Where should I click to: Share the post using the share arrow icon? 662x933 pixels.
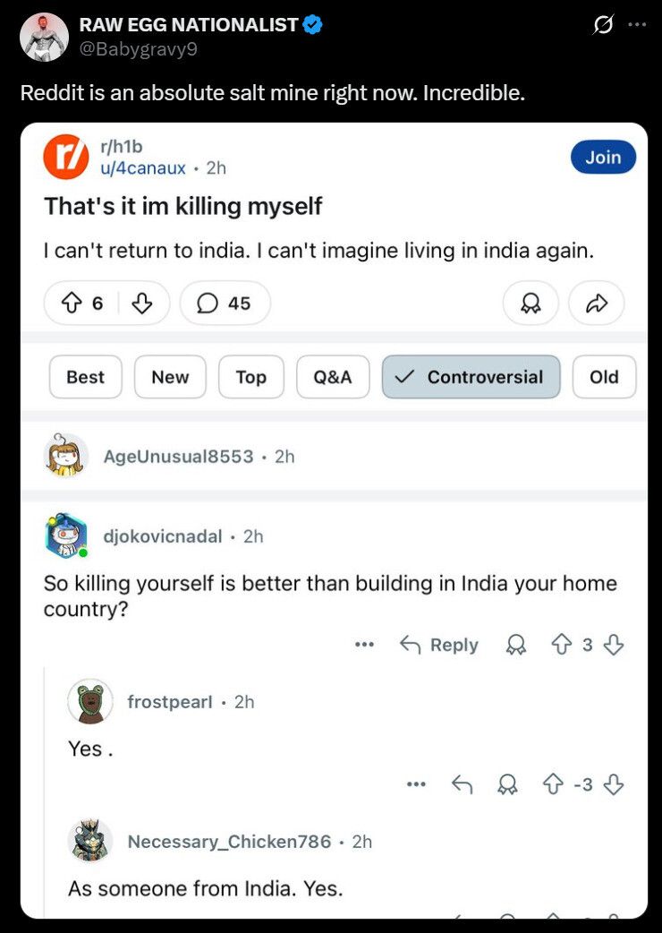pos(596,303)
